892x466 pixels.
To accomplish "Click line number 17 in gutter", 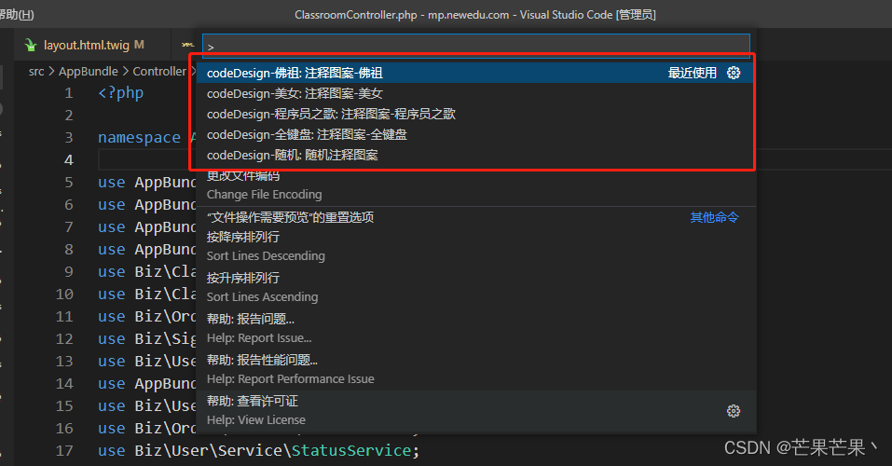I will tap(64, 451).
